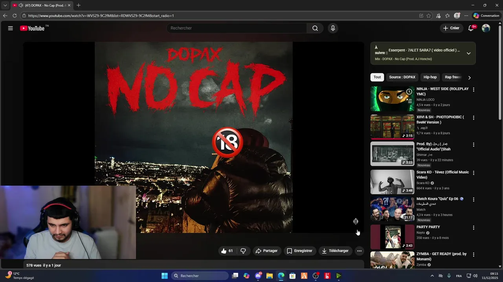Open Scara KO Tévez video thumbnail
The width and height of the screenshot is (503, 282).
point(392,182)
